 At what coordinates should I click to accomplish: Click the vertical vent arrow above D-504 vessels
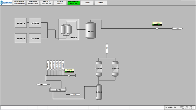(x=107, y=48)
